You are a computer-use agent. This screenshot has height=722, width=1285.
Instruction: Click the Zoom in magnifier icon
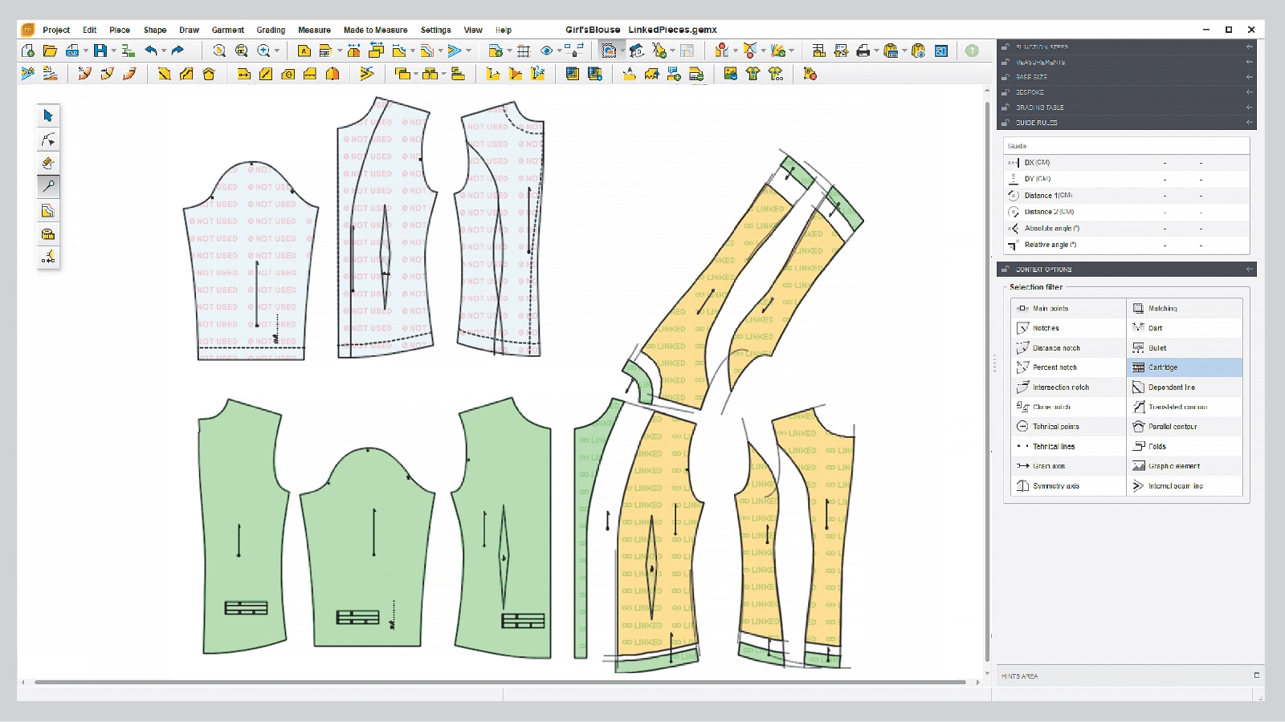263,51
